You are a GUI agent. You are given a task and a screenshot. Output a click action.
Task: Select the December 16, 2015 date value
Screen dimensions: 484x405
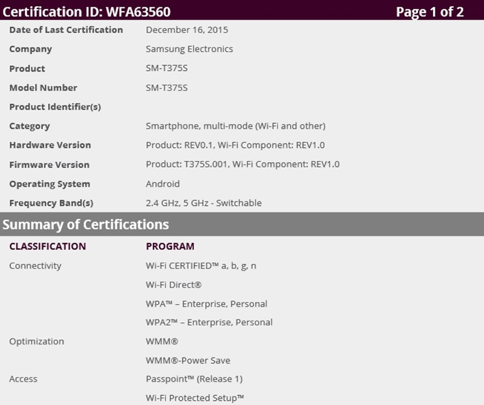187,30
